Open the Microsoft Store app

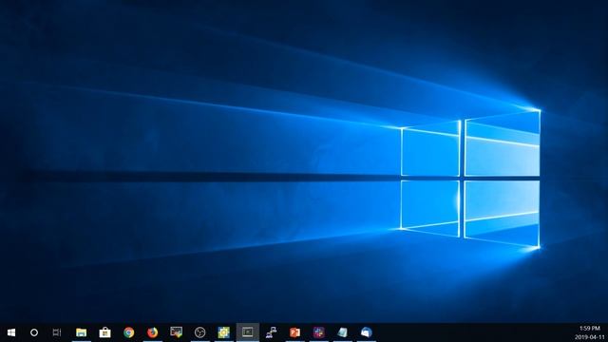pyautogui.click(x=104, y=332)
